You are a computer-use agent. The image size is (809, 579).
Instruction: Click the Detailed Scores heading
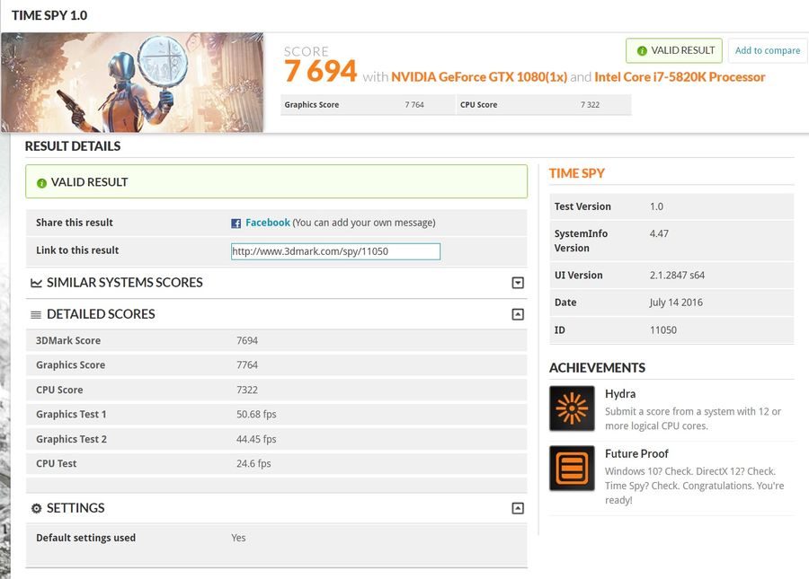pyautogui.click(x=101, y=313)
